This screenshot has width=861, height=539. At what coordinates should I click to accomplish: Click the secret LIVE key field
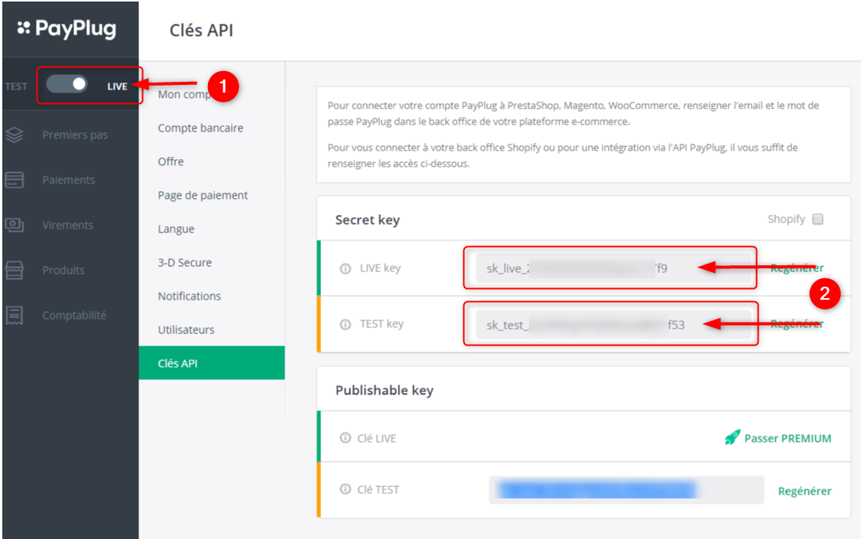tap(612, 268)
